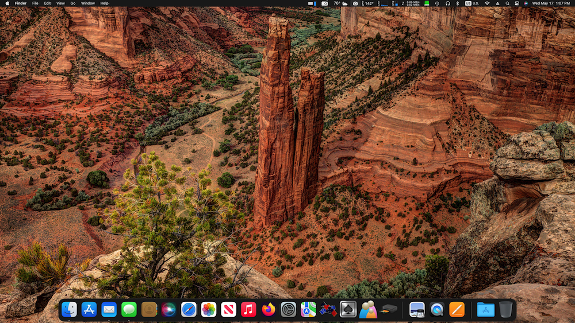Open the U.S. input source menu
575x323 pixels.
coord(472,3)
